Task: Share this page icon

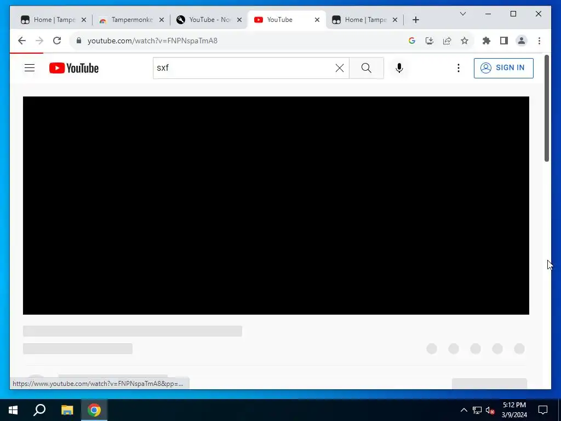Action: [447, 41]
